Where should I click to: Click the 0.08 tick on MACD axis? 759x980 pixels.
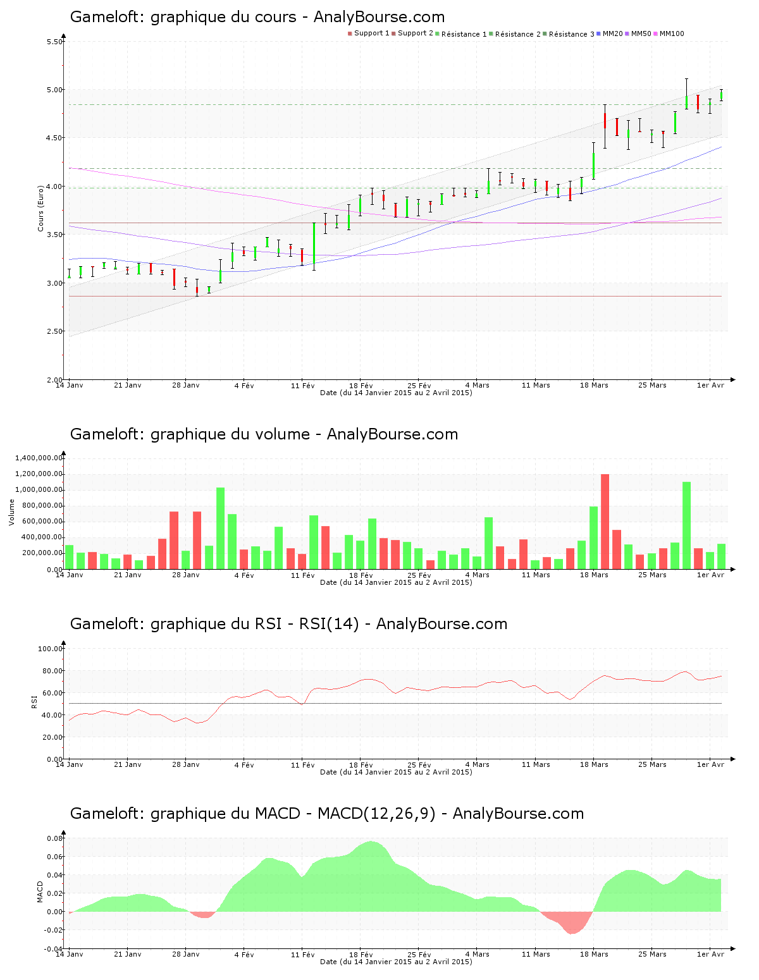[x=56, y=838]
